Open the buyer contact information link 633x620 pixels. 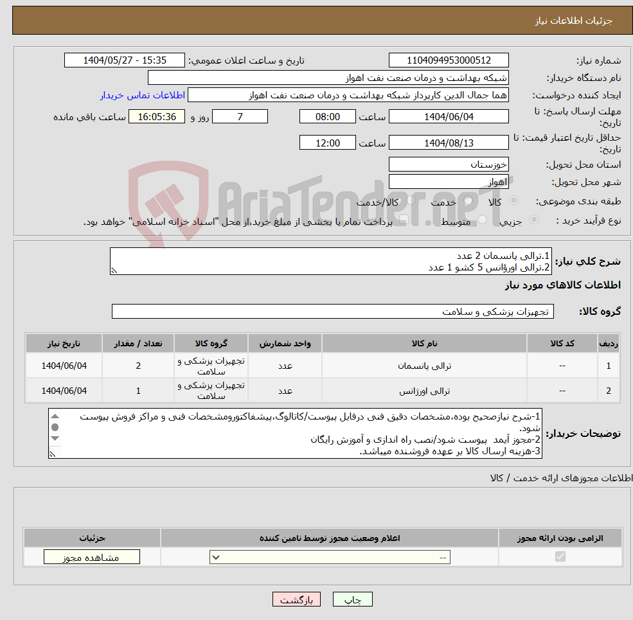point(143,95)
